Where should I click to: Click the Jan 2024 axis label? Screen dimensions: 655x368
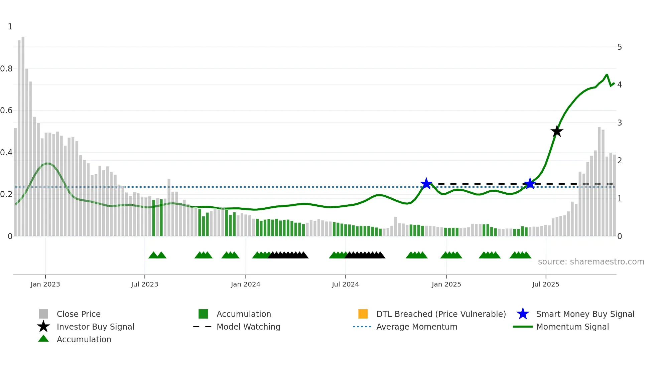245,284
